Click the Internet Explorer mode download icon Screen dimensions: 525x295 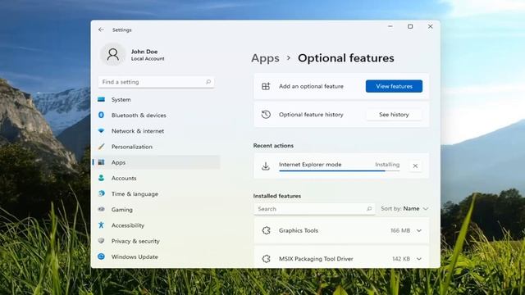266,166
